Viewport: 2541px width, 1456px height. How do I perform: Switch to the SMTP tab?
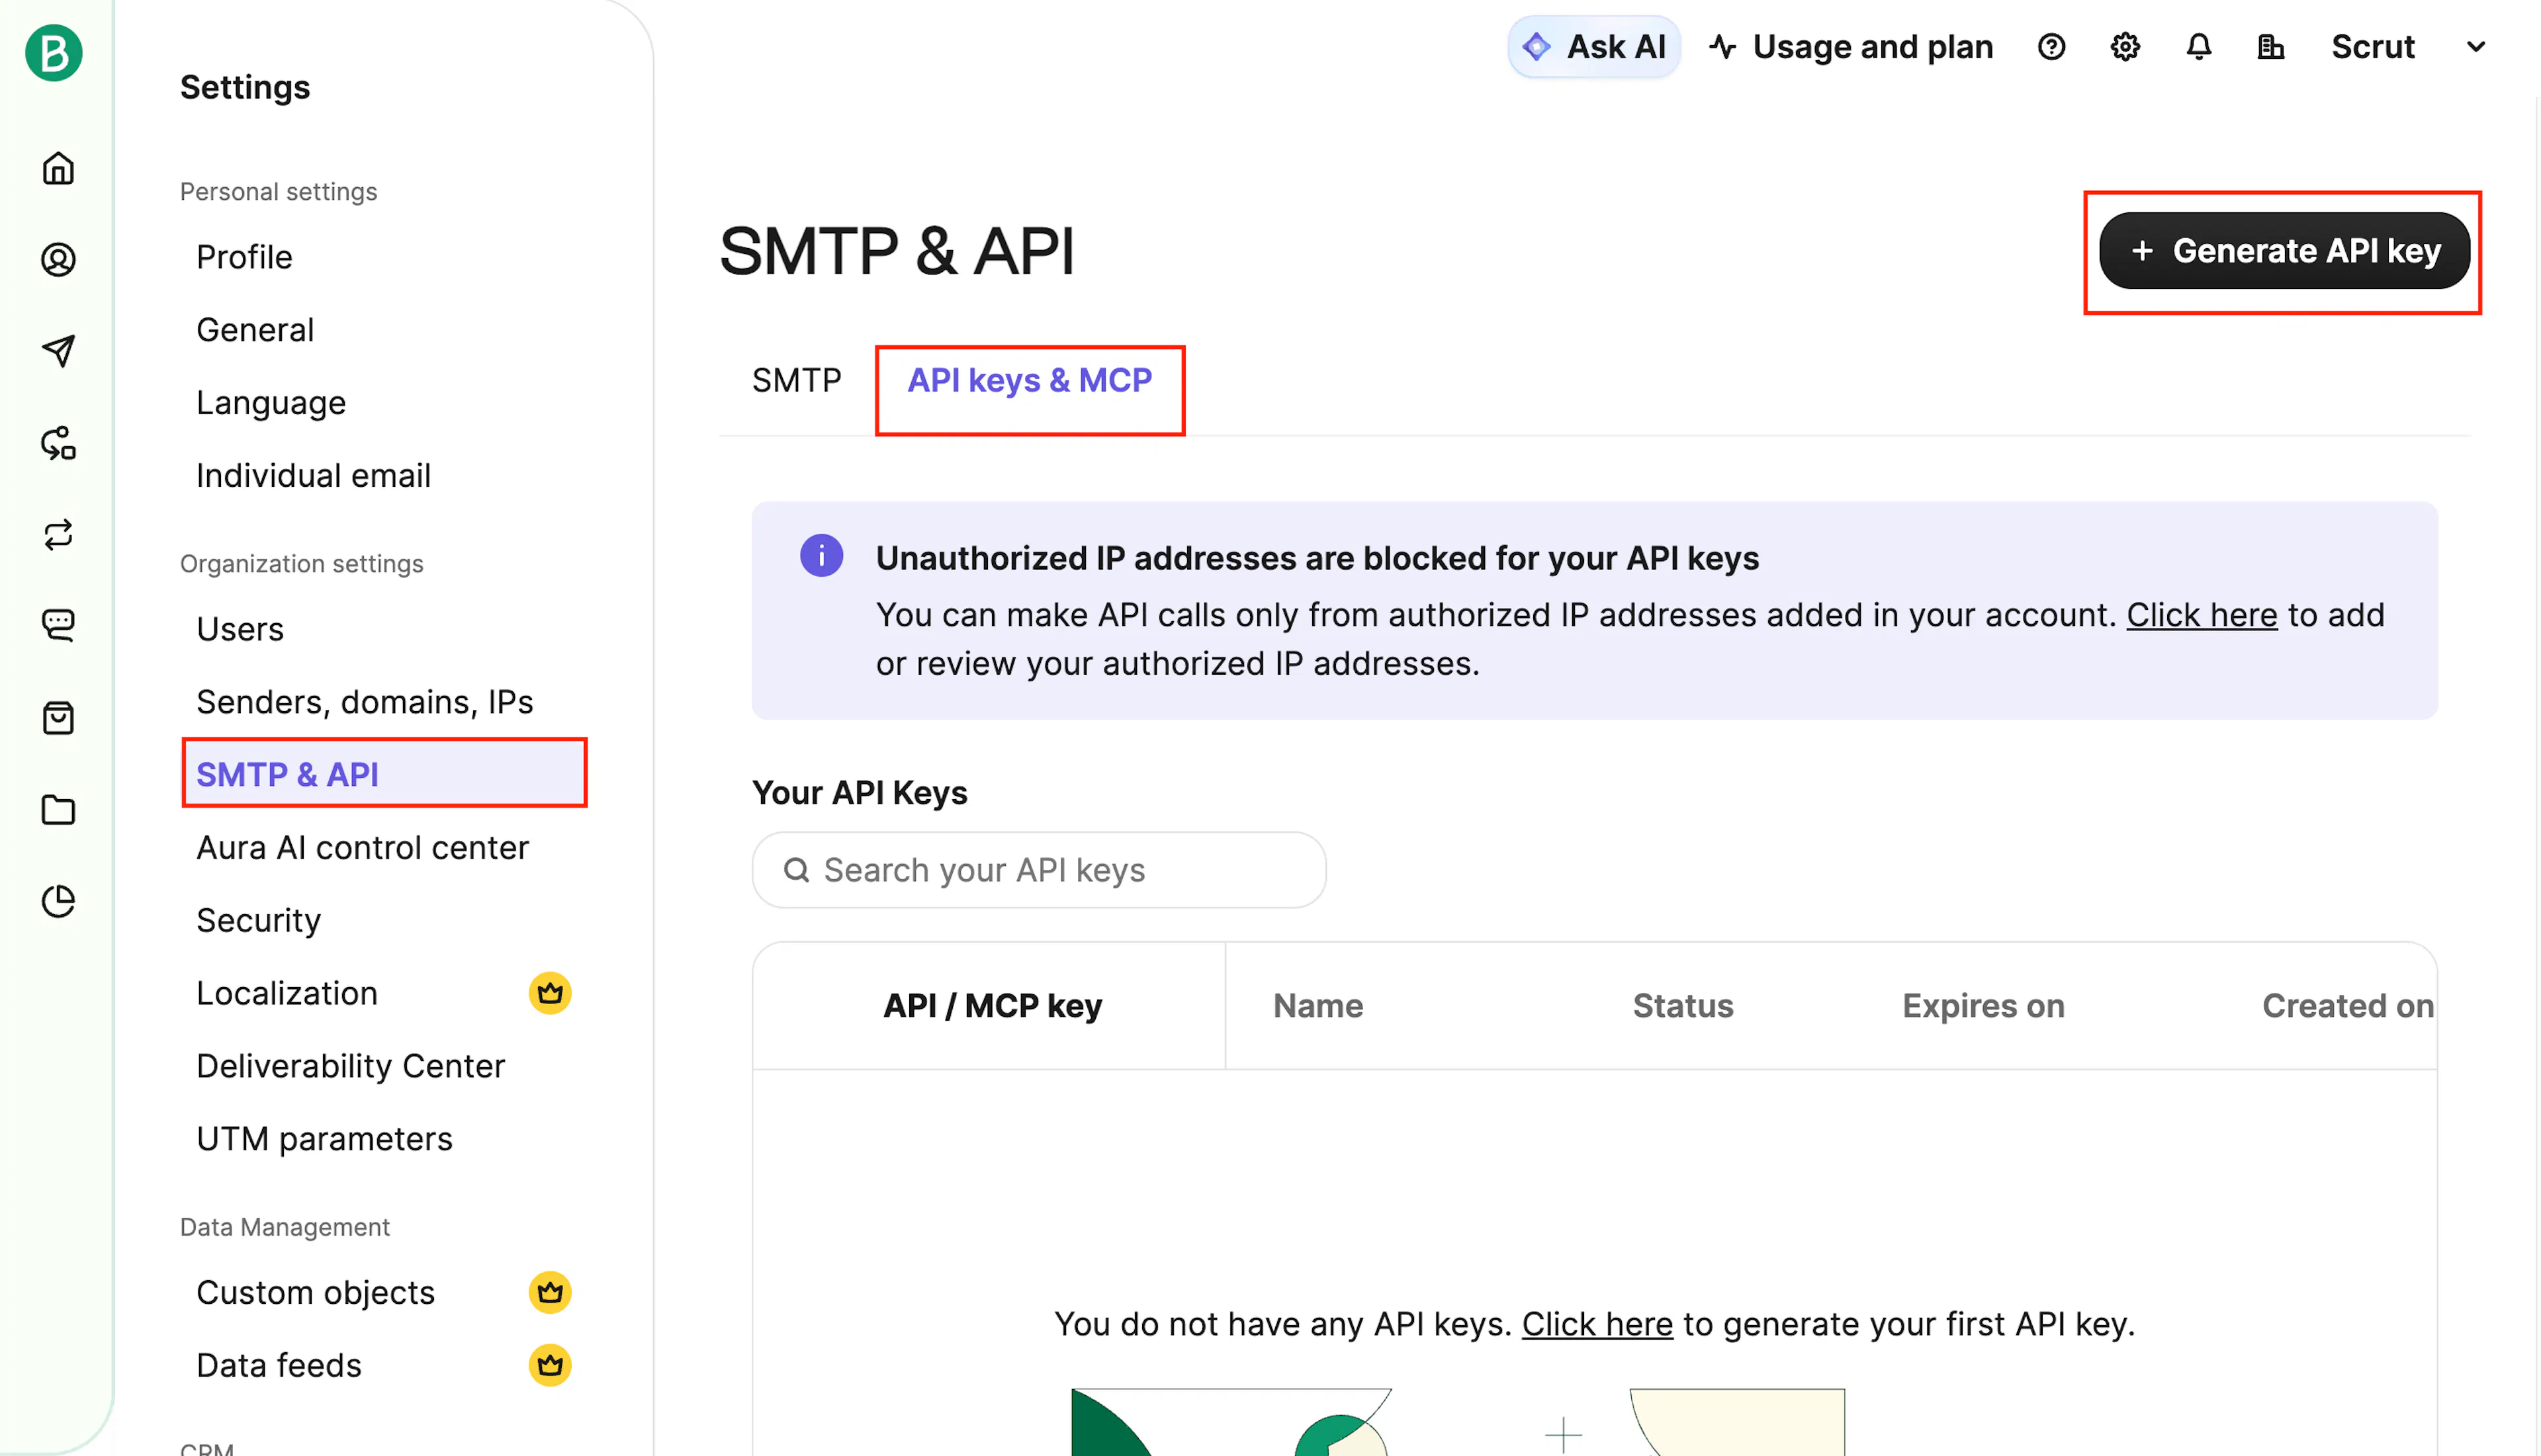[x=796, y=380]
